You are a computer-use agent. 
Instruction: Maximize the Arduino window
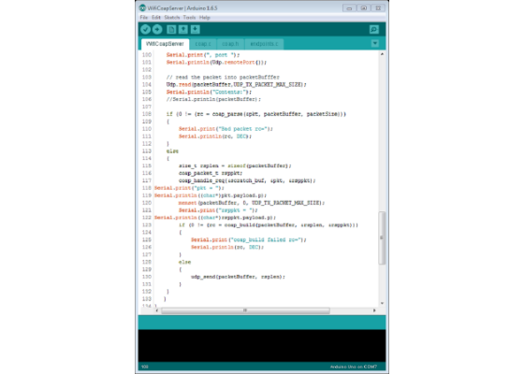pyautogui.click(x=364, y=8)
